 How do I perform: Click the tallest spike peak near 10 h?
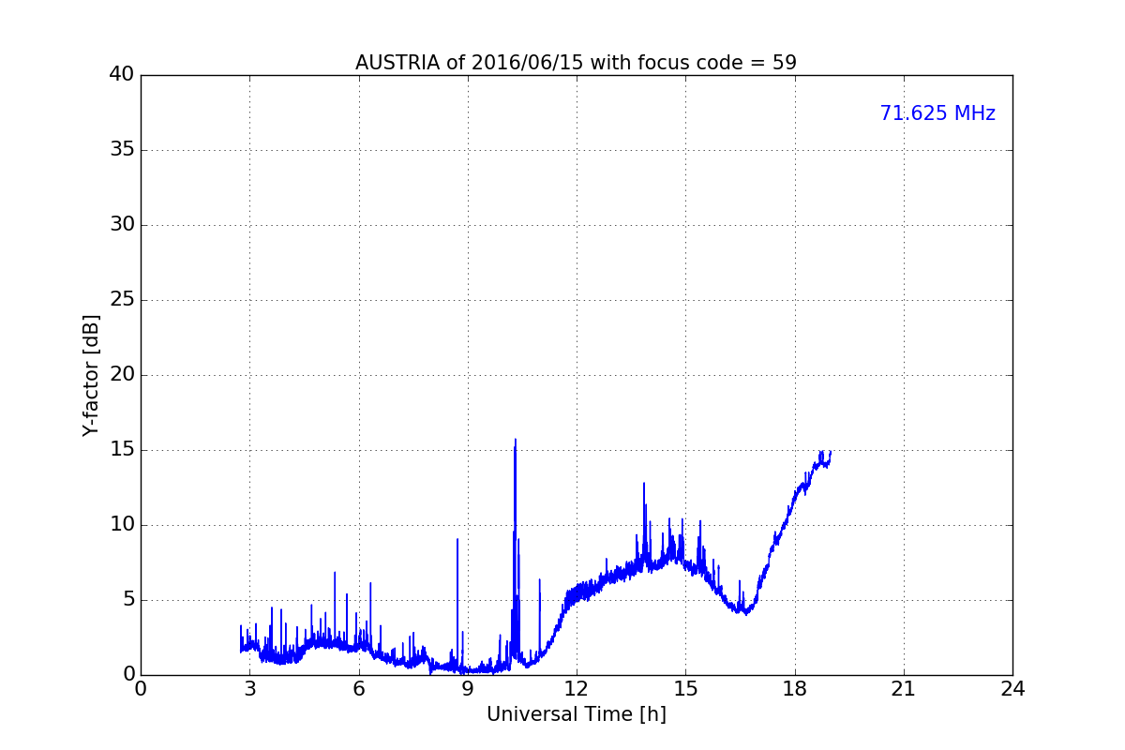click(x=516, y=440)
